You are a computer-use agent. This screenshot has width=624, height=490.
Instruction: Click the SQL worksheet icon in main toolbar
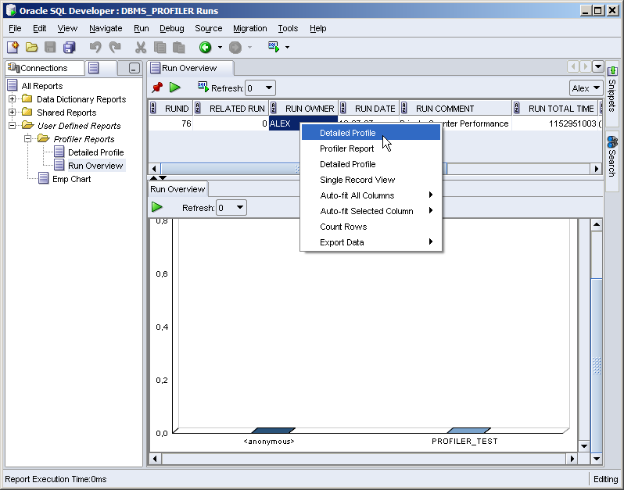[x=274, y=47]
